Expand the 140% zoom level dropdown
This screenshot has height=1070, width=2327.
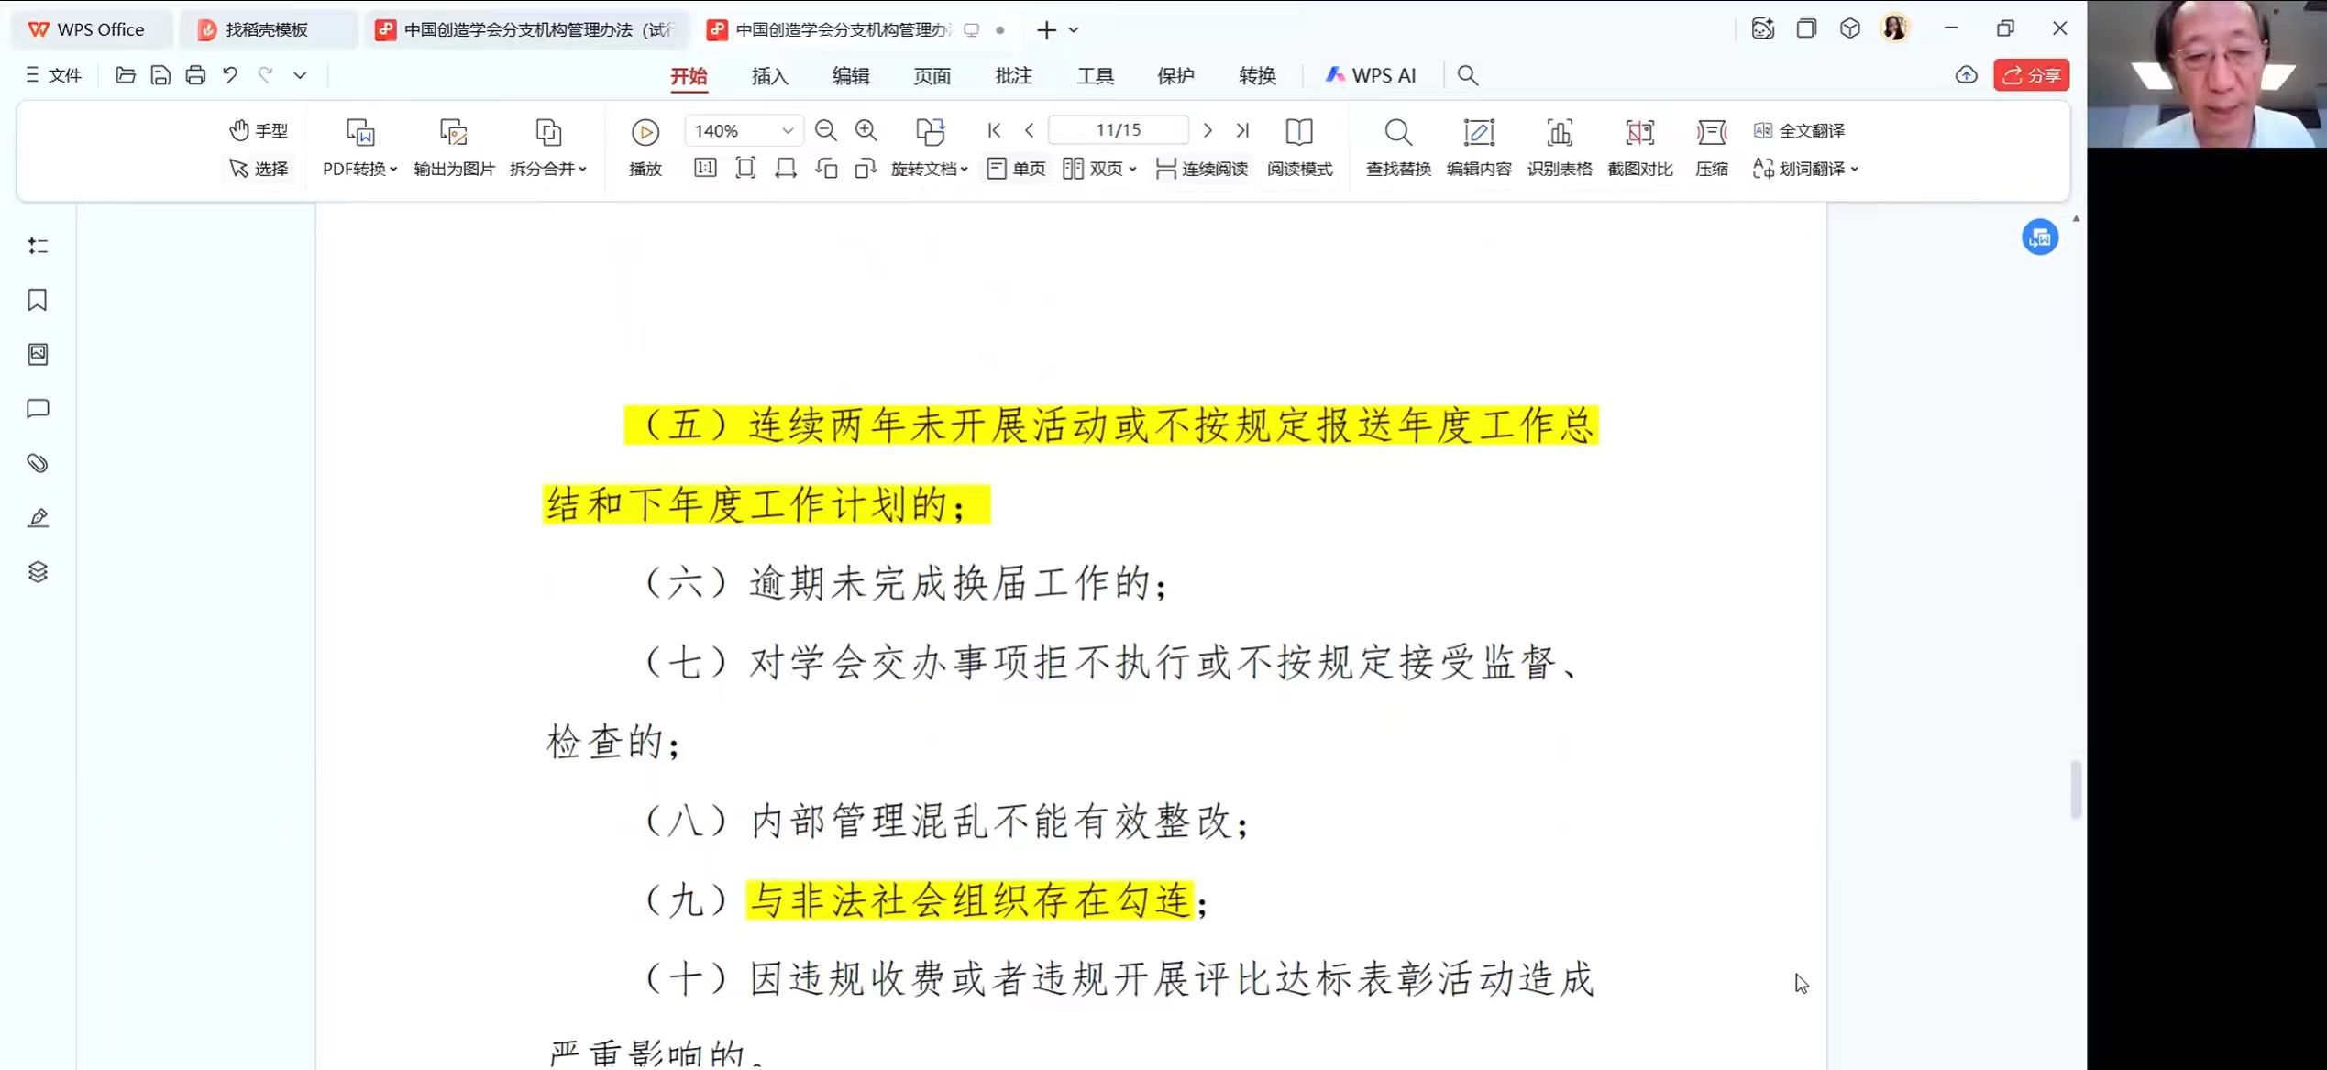tap(787, 130)
